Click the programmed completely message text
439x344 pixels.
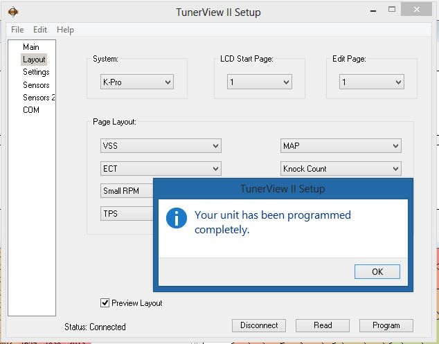[273, 222]
